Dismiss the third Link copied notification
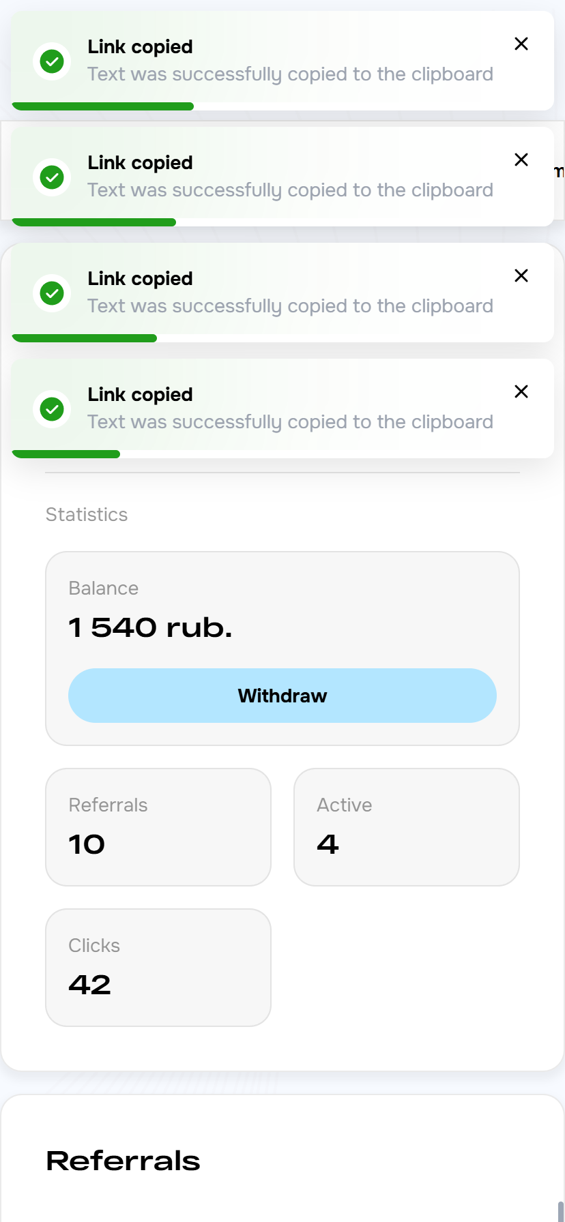 (x=521, y=275)
